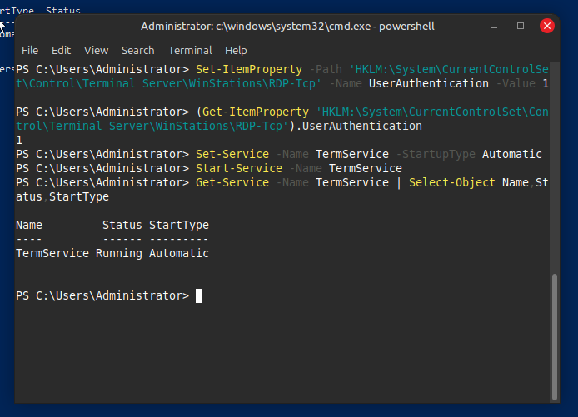Click the scrollbar track above the thumb
The height and width of the screenshot is (417, 578).
point(555,166)
